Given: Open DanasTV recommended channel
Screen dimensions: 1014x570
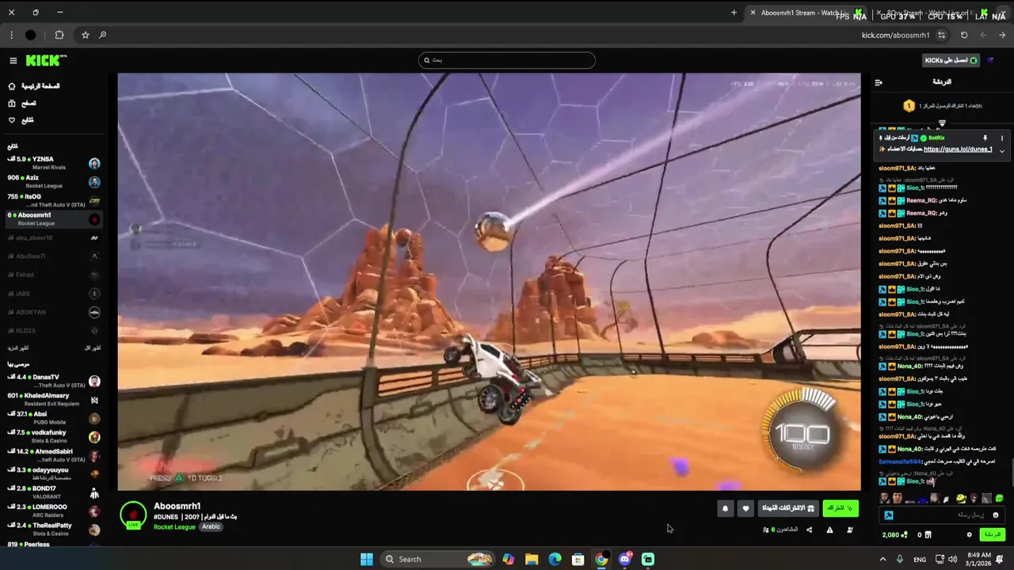Looking at the screenshot, I should point(54,381).
